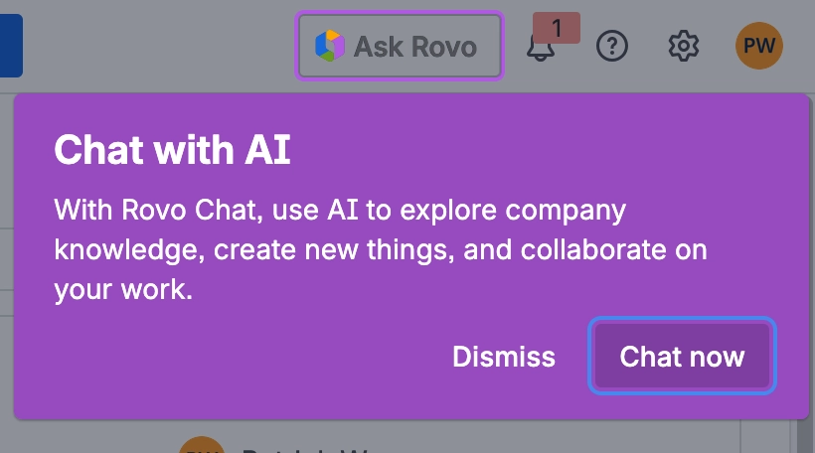Click the user name beside the lower avatar
Screen dimensions: 815x453
tap(298, 448)
